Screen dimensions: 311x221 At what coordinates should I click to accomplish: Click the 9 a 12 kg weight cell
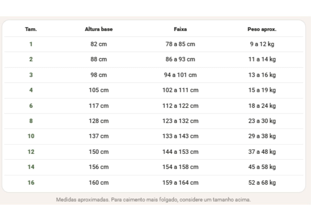(262, 44)
